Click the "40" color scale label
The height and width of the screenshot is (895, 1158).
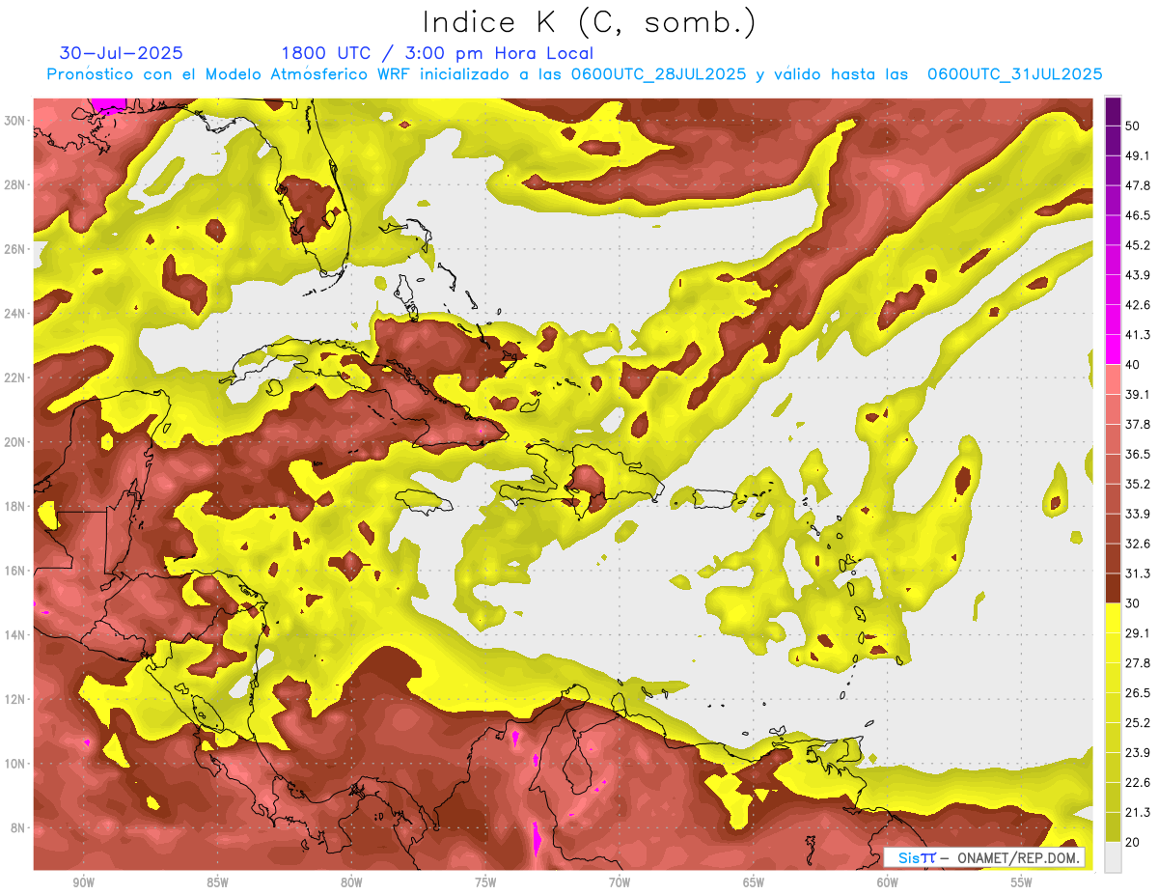(x=1134, y=365)
